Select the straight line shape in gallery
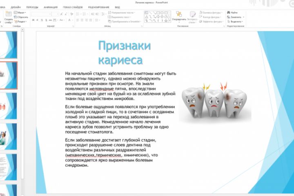Image resolution: width=294 pixels, height=196 pixels. (x=150, y=13)
